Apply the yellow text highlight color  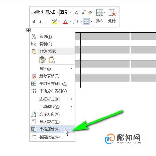pos(54,22)
